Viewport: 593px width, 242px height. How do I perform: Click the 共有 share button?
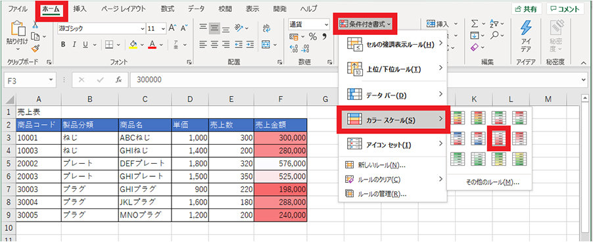[x=527, y=9]
